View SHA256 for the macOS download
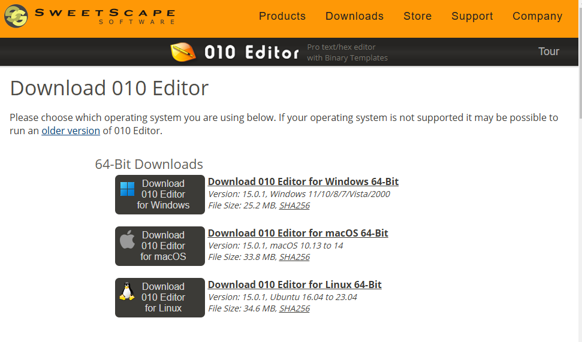This screenshot has height=342, width=582. [294, 257]
